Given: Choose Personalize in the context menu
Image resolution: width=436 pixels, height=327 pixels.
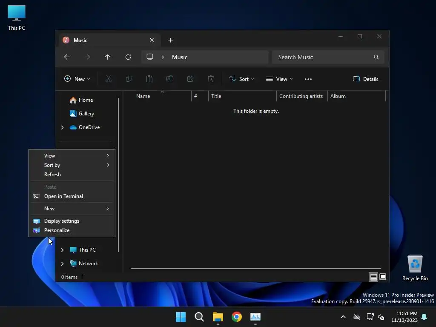Looking at the screenshot, I should click(x=72, y=230).
